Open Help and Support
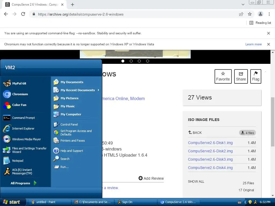Screen dimensions: 275x206 (68, 151)
